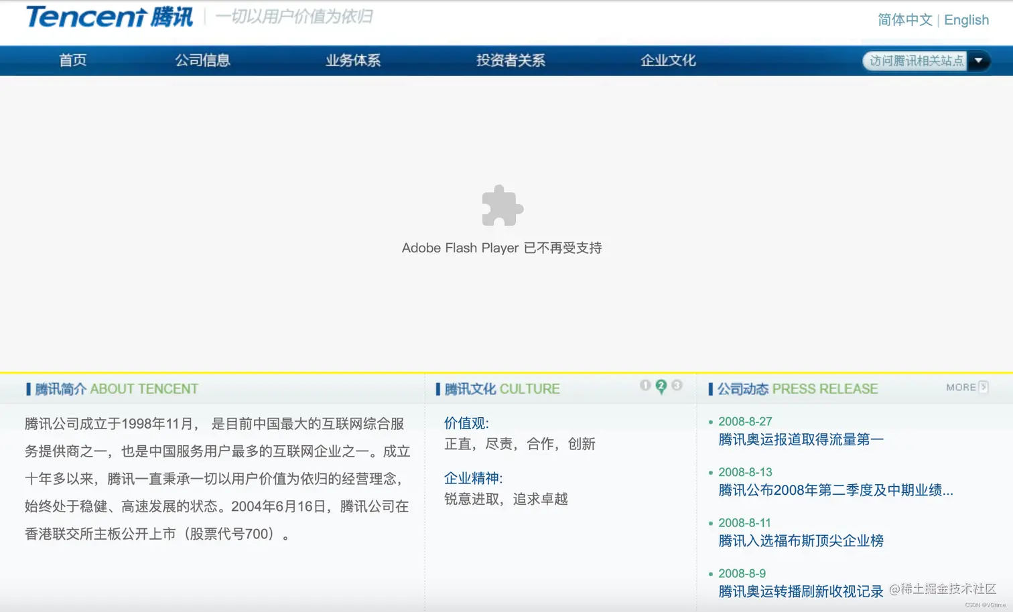Switch language to English

(966, 20)
